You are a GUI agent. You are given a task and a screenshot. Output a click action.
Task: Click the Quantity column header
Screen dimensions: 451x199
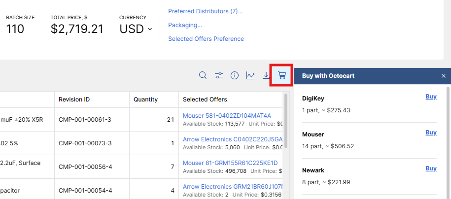tap(145, 99)
